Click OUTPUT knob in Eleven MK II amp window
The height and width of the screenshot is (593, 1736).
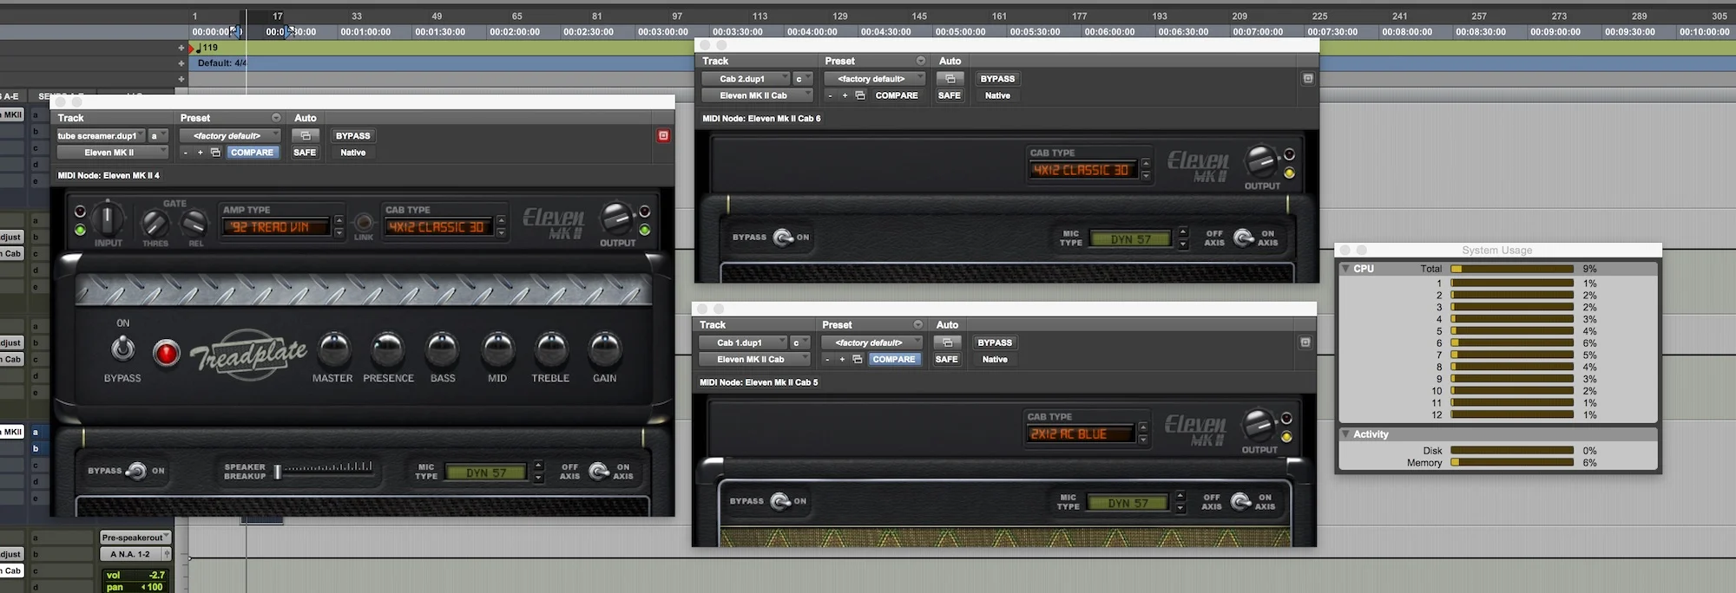coord(617,219)
